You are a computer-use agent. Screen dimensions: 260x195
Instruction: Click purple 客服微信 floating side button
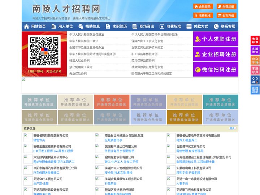click(255, 50)
